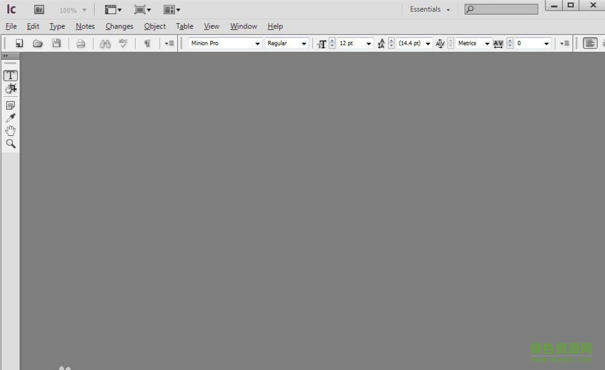The width and height of the screenshot is (605, 370).
Task: Collapse the Tools panel with the double arrows
Action: coord(7,55)
